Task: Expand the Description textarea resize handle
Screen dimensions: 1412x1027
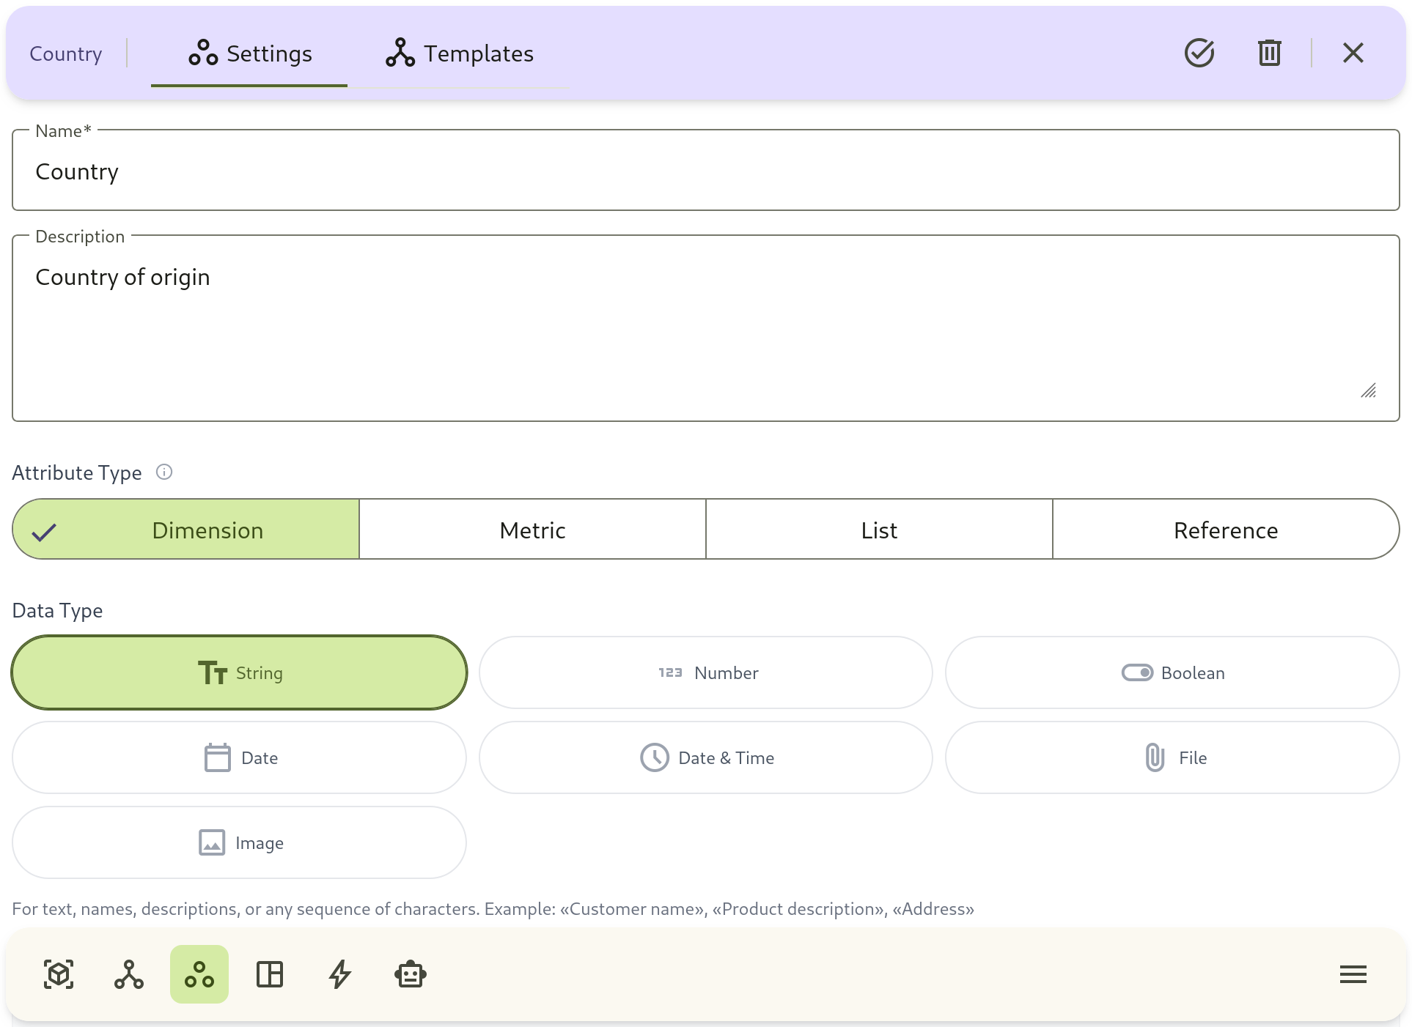Action: click(1368, 391)
